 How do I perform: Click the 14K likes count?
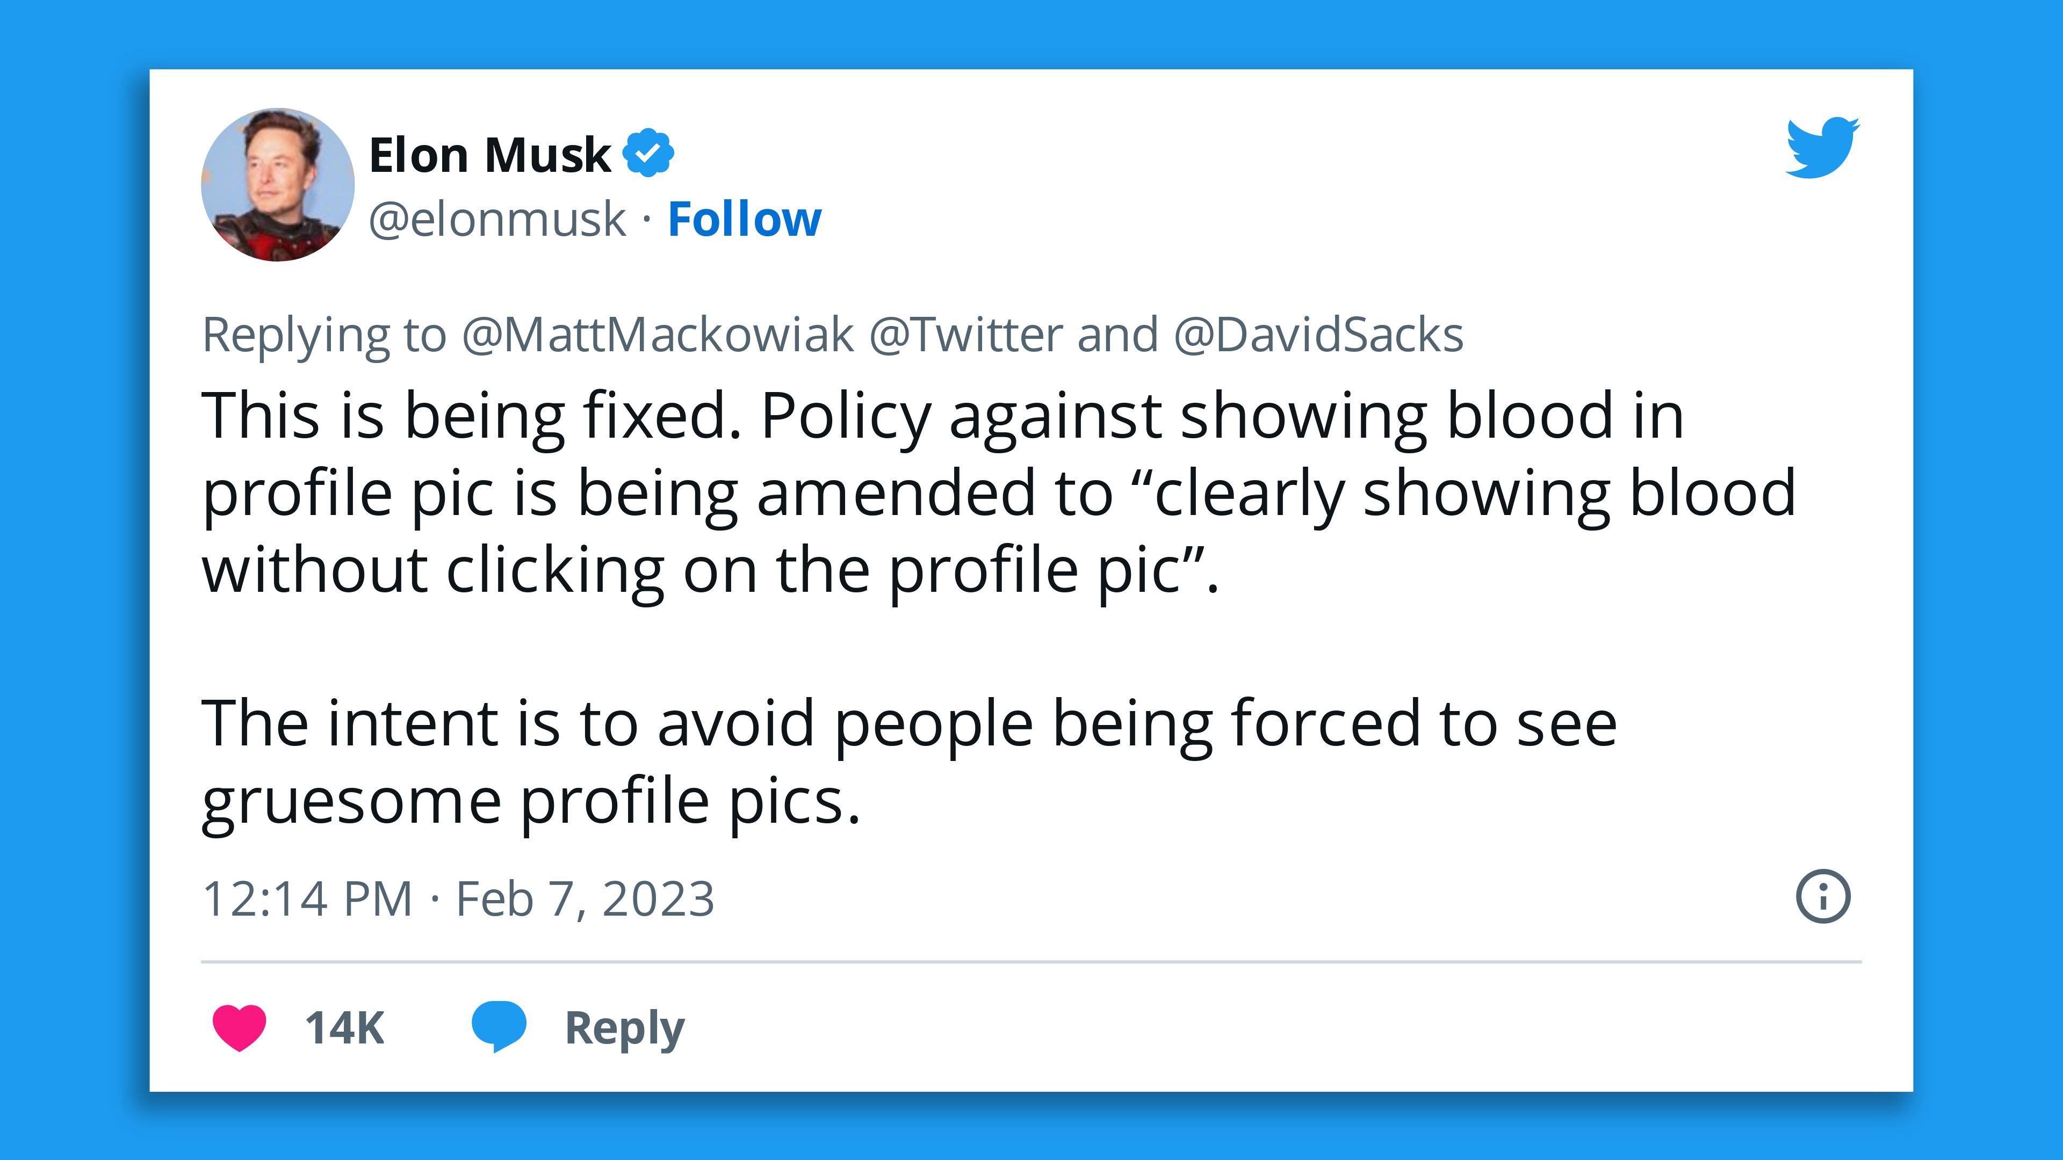point(344,1028)
